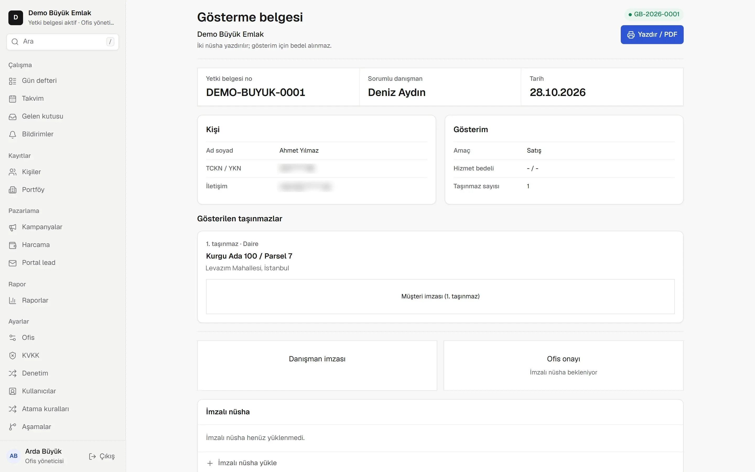
Task: Click Levazım Mahallesi, İstanbul address
Action: [x=247, y=268]
